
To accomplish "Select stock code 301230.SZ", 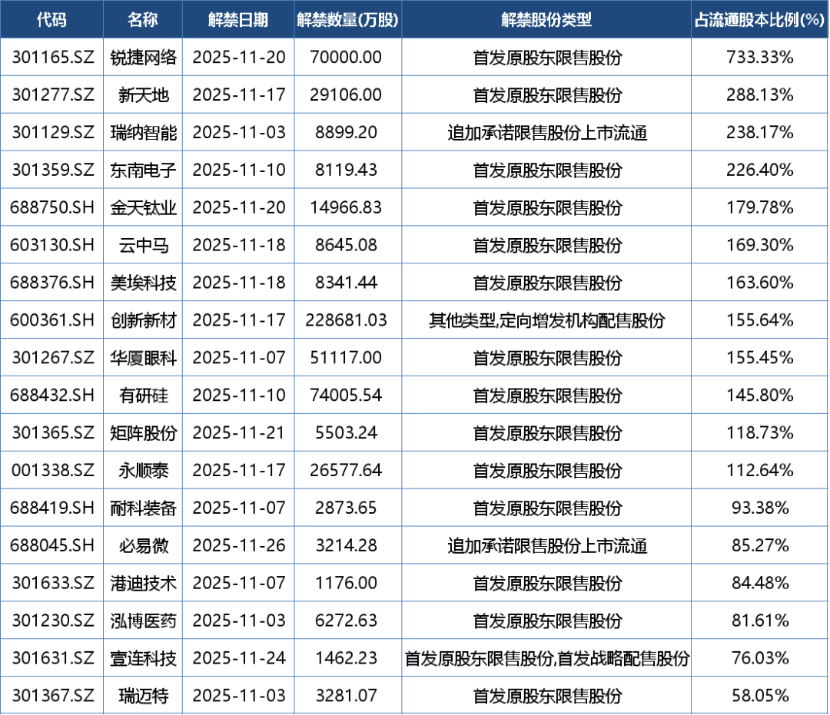I will pos(52,621).
